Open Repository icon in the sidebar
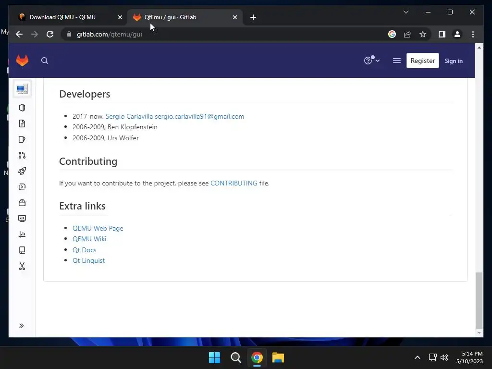This screenshot has width=492, height=369. point(22,123)
